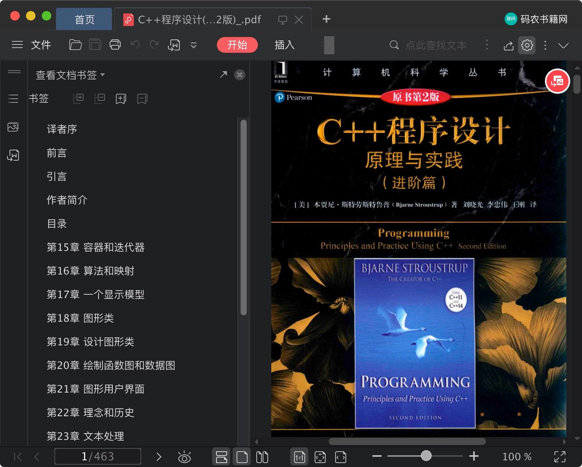Delete bookmark icon in panel
This screenshot has height=467, width=582.
coord(142,99)
